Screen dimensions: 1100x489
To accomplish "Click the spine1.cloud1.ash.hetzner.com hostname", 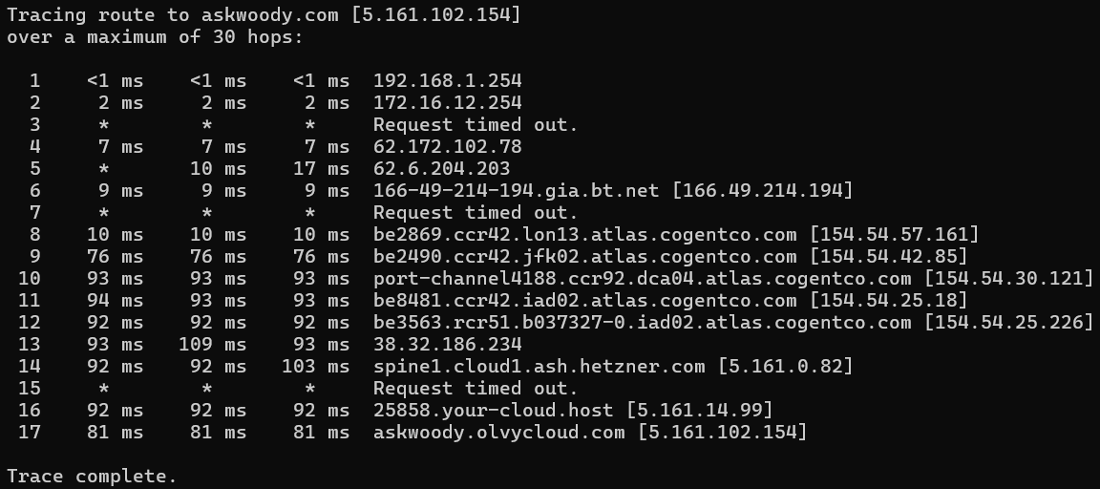I will click(x=539, y=367).
